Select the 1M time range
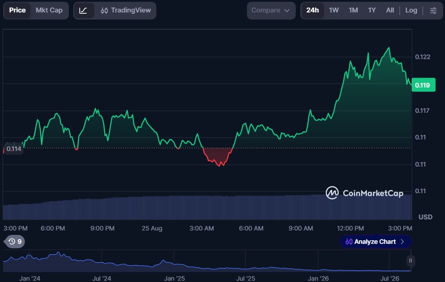The width and height of the screenshot is (445, 282). pyautogui.click(x=354, y=10)
